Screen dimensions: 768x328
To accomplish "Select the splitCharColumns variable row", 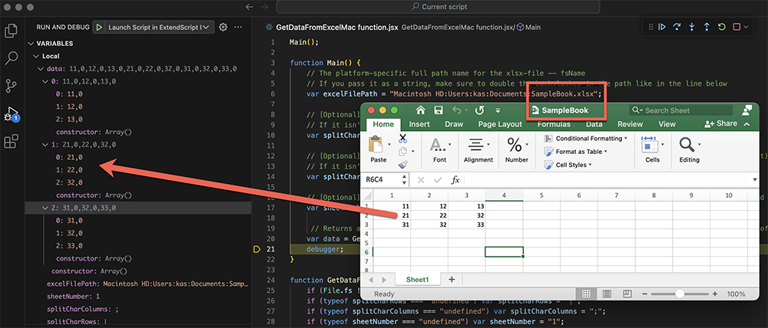I will click(x=138, y=310).
